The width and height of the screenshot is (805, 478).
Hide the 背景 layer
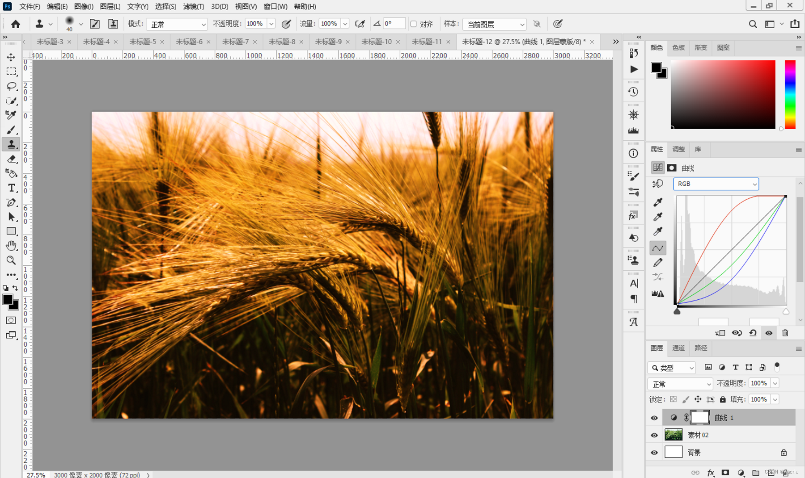click(654, 453)
